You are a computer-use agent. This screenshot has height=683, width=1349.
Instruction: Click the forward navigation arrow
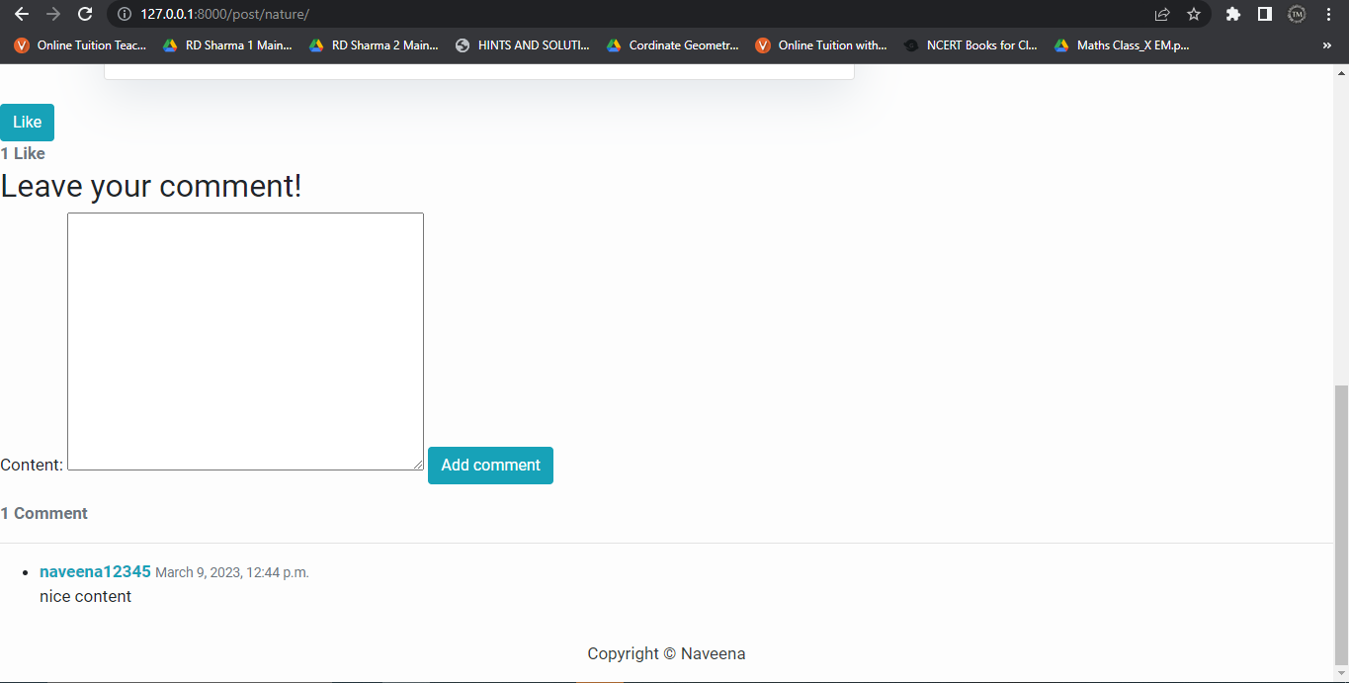[52, 14]
